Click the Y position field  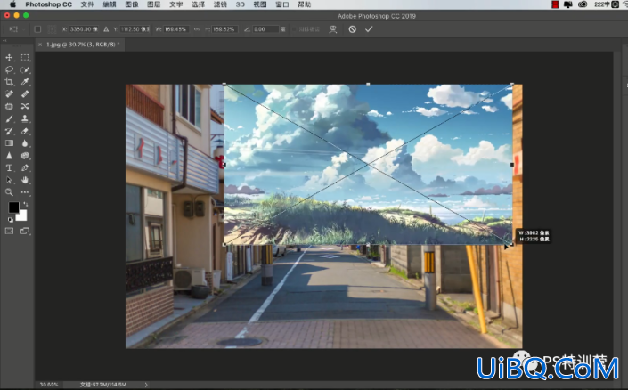pos(135,29)
